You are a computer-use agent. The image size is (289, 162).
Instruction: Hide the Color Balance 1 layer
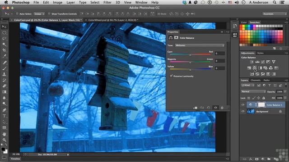click(x=243, y=105)
